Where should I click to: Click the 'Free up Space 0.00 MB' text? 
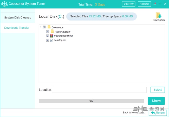pyautogui.click(x=118, y=16)
